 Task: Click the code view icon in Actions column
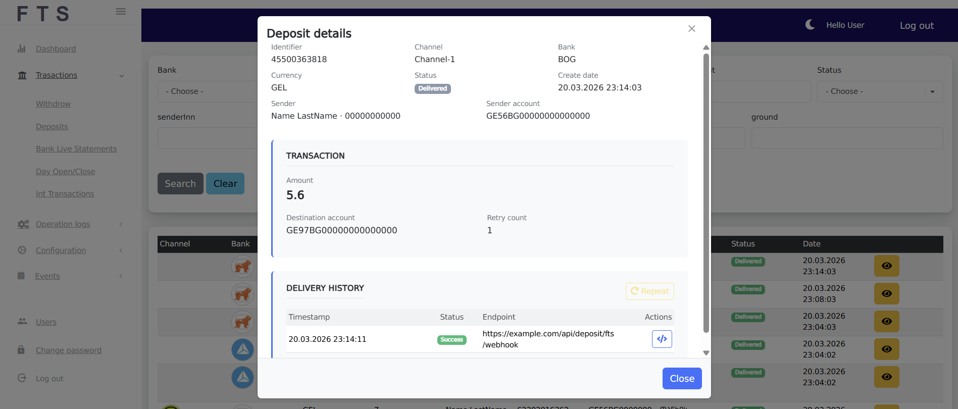pos(662,339)
